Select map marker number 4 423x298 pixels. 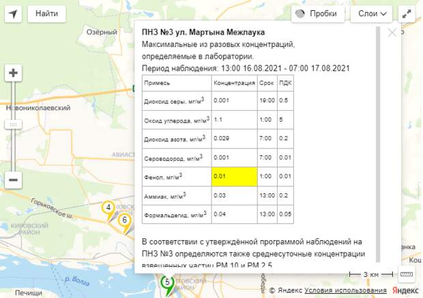click(108, 208)
